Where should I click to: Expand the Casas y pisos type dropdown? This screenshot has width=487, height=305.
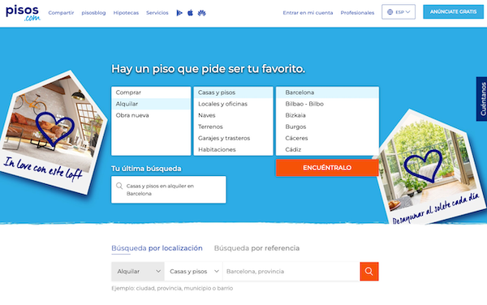pyautogui.click(x=193, y=271)
